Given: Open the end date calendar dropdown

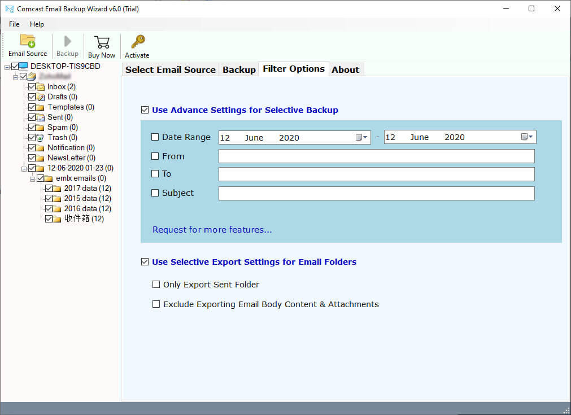Looking at the screenshot, I should point(527,137).
